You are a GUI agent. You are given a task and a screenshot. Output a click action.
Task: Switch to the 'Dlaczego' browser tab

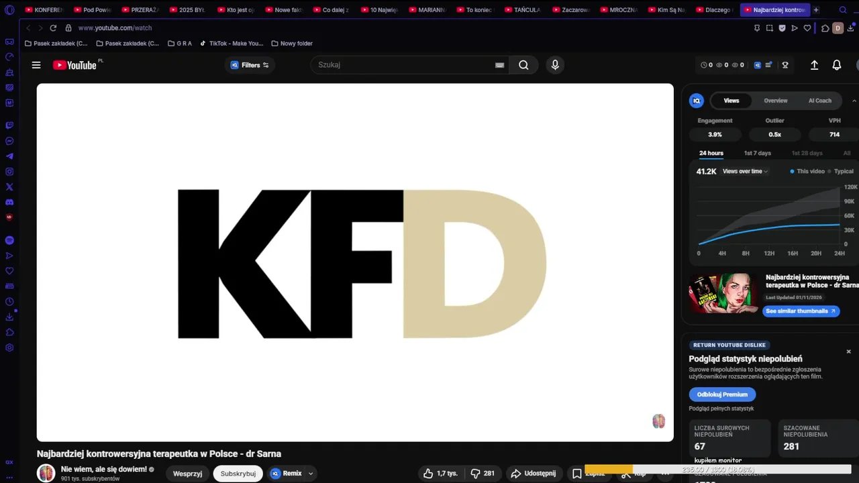click(715, 10)
